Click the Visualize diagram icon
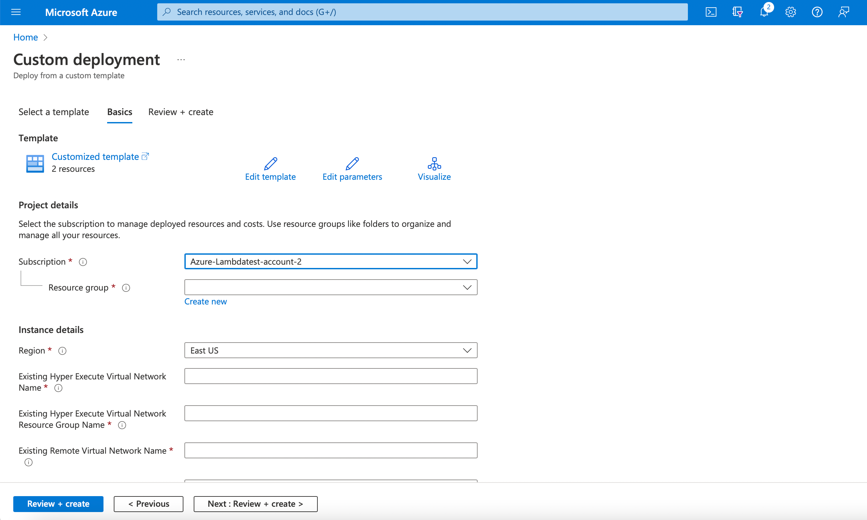The image size is (867, 520). coord(434,163)
